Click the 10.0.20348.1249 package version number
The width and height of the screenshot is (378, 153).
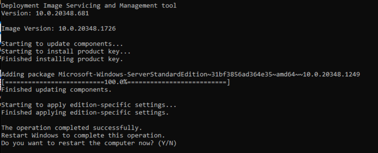click(x=331, y=74)
